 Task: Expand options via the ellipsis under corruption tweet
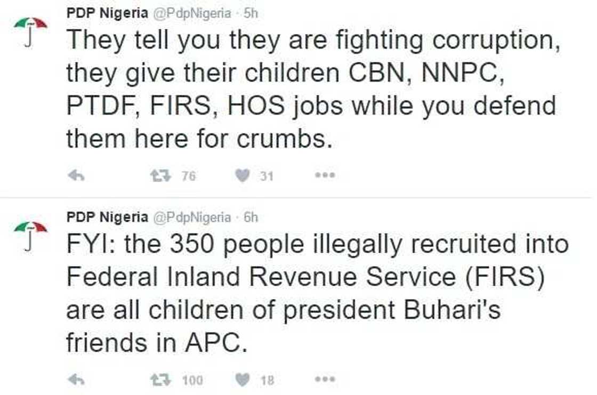(326, 174)
